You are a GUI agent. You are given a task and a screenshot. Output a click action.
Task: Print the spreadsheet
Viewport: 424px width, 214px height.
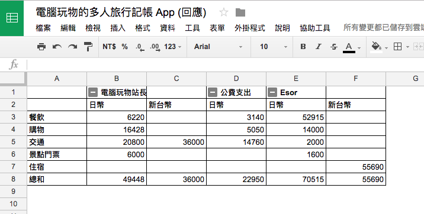coord(41,47)
